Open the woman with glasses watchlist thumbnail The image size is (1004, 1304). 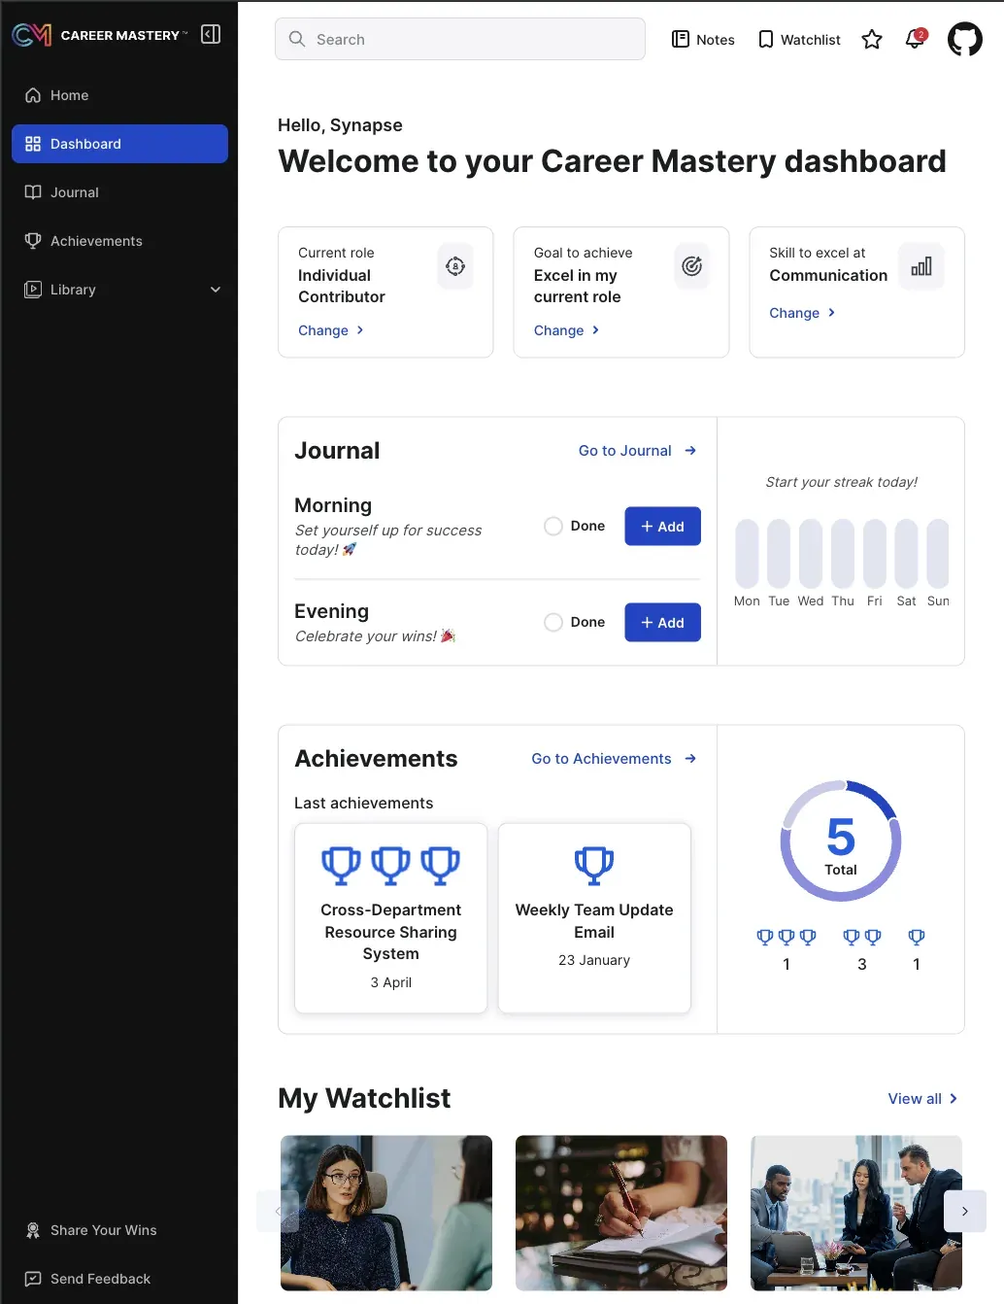(386, 1213)
